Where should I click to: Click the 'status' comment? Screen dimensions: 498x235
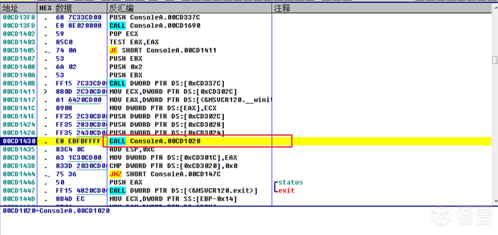[x=290, y=182]
